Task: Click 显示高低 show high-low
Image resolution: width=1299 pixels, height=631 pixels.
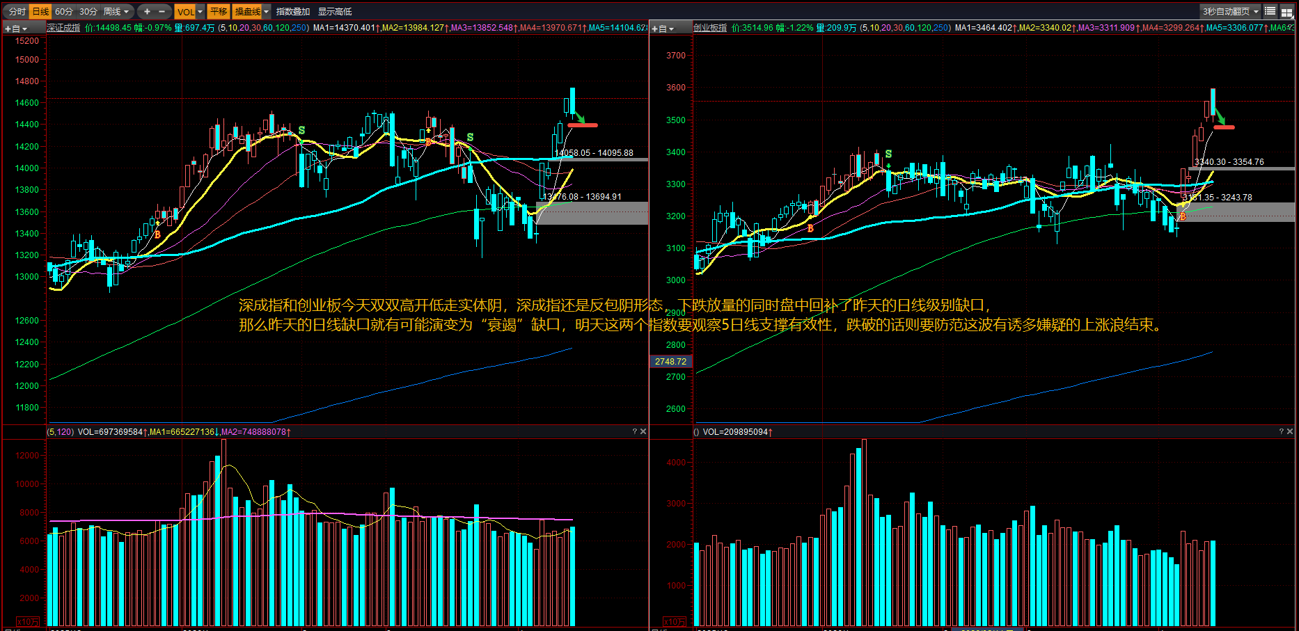Action: 335,12
